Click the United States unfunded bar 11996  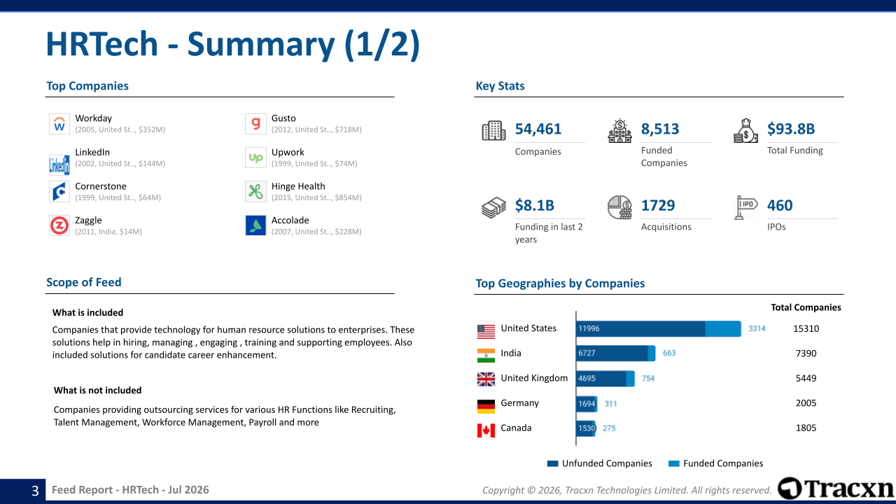640,329
